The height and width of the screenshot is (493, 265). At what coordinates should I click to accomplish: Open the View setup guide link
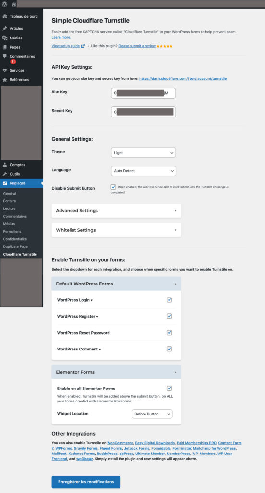(66, 46)
